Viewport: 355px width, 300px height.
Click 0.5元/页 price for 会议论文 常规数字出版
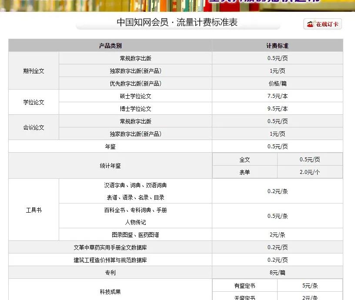coord(278,121)
